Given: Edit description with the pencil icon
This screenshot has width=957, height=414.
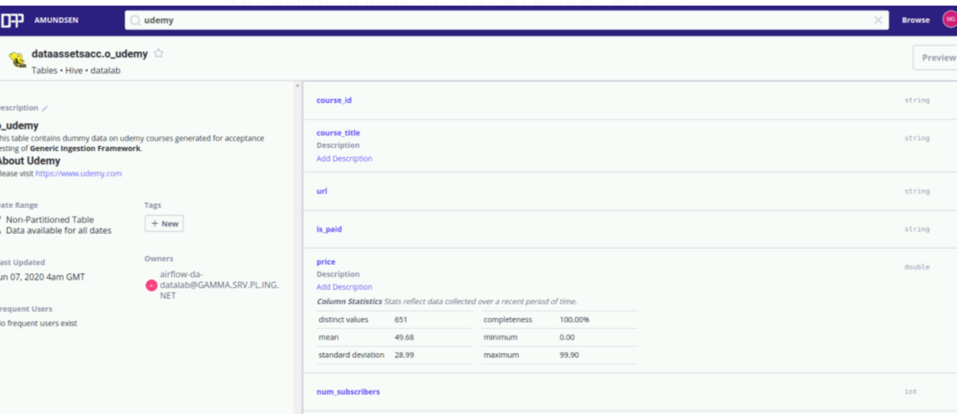Looking at the screenshot, I should click(x=45, y=108).
